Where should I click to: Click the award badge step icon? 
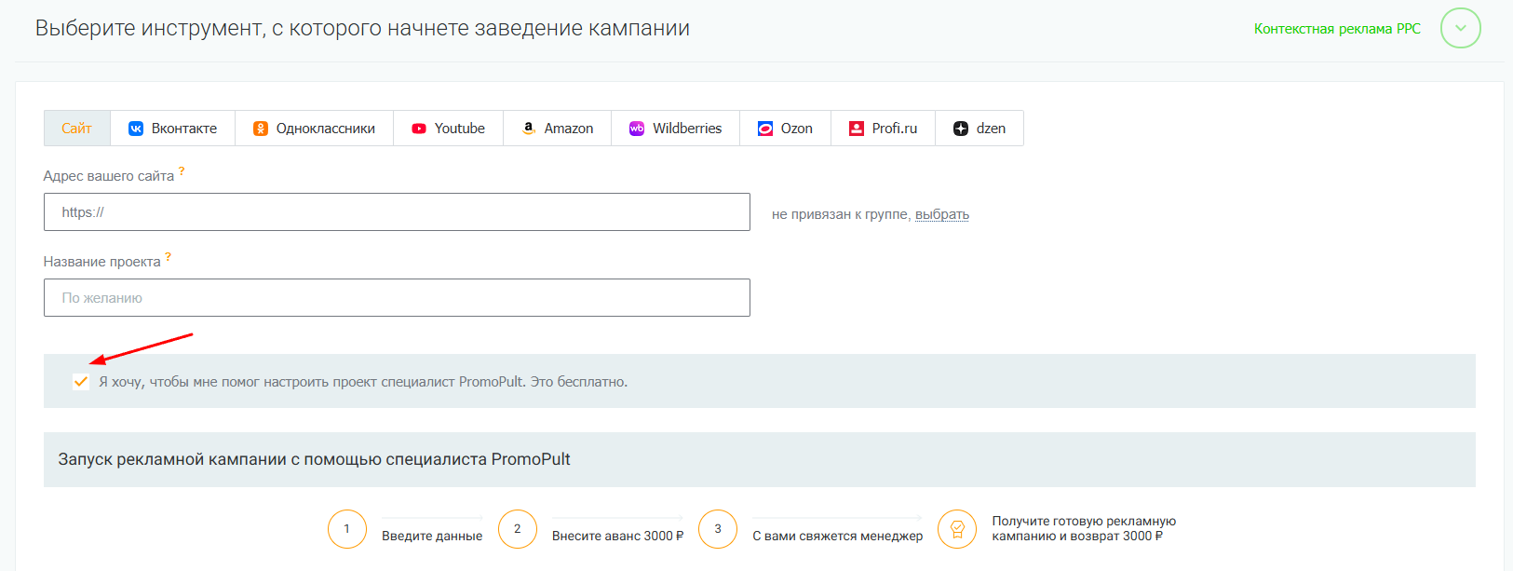[x=957, y=529]
